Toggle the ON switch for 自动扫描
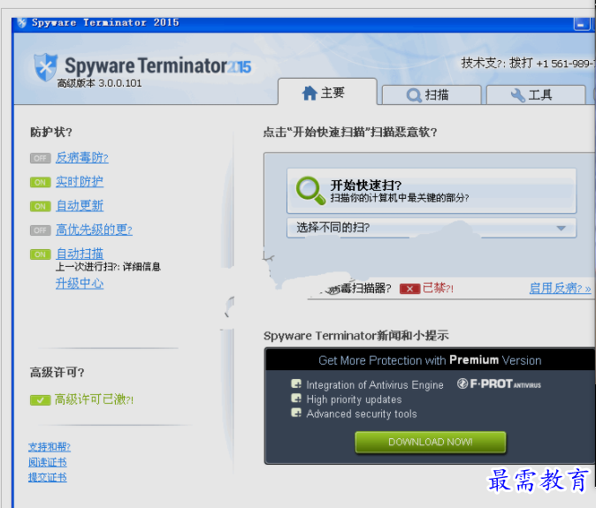596x508 pixels. coord(41,254)
